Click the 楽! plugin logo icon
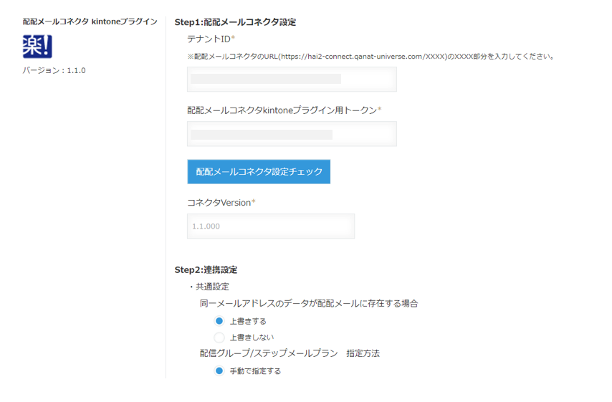Screen dimensions: 612x402 [x=37, y=47]
